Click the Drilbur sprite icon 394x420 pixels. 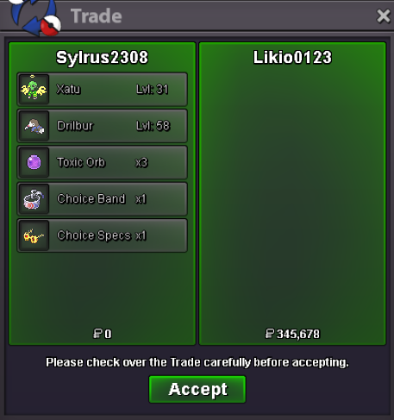click(34, 126)
